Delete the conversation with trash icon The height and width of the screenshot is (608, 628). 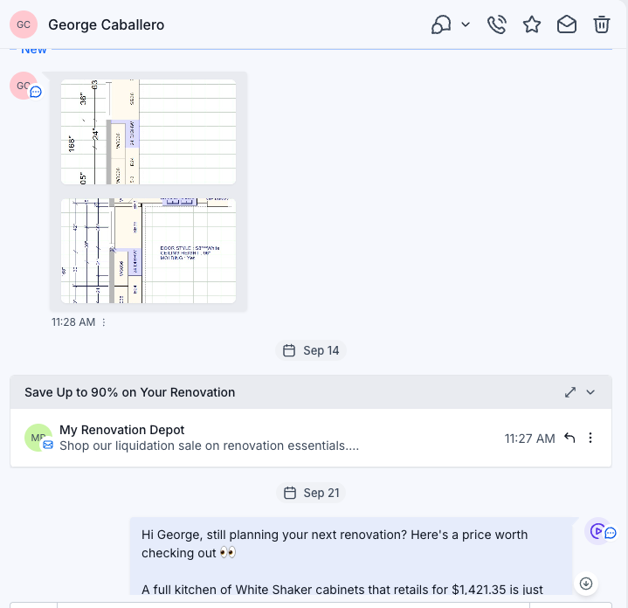click(x=602, y=24)
